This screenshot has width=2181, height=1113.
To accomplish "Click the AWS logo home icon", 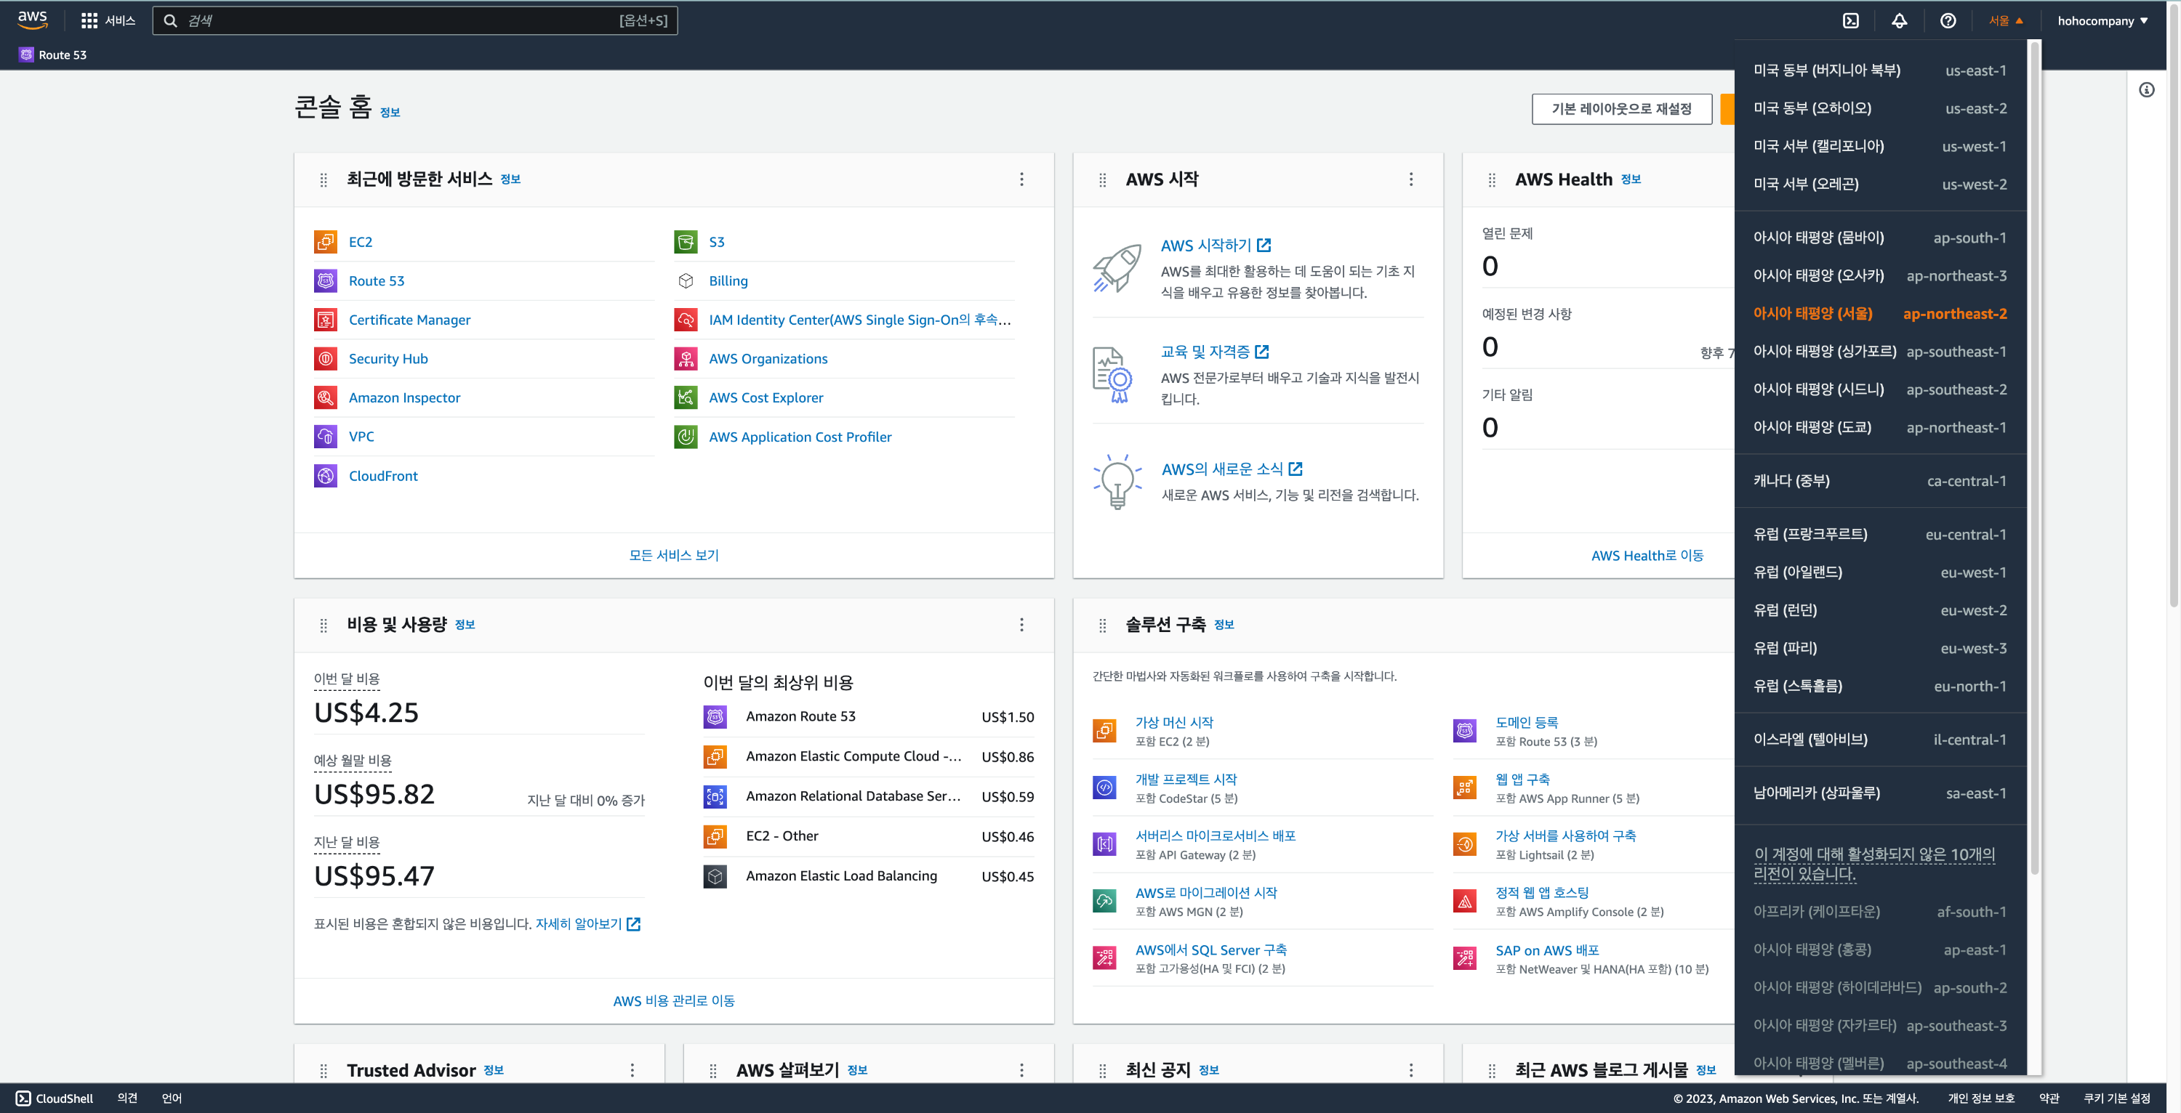I will pos(32,20).
